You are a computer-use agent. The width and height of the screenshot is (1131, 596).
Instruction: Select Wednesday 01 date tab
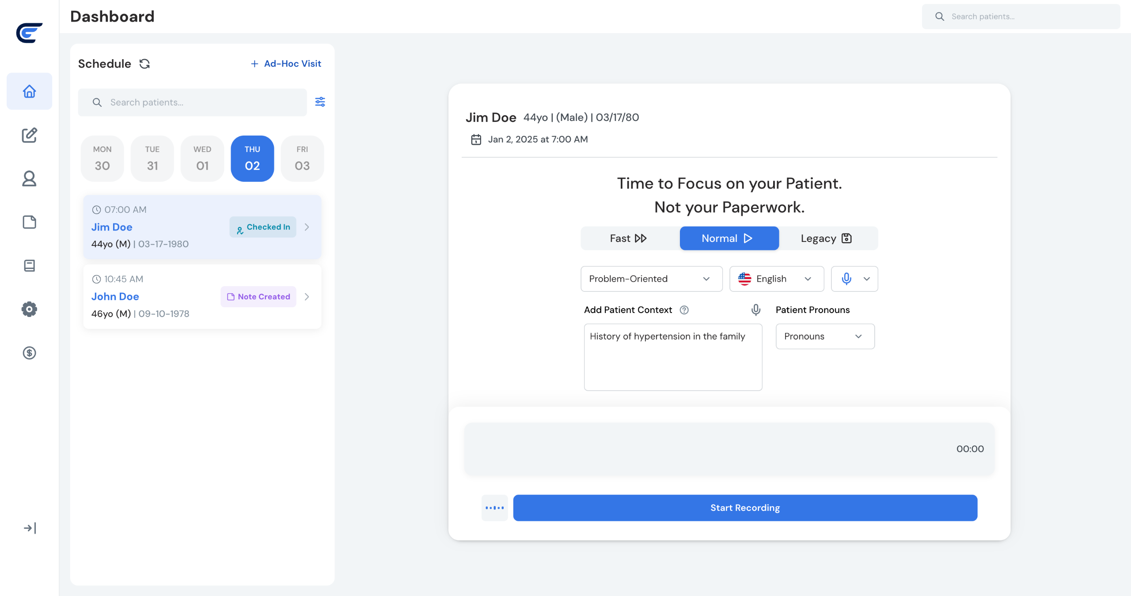[x=202, y=158]
